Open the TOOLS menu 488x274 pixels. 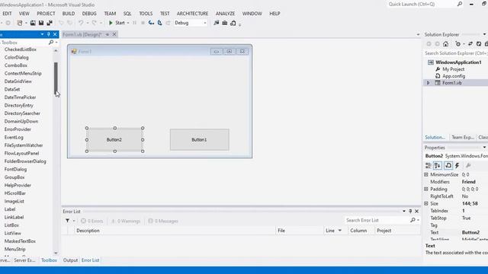pos(146,14)
